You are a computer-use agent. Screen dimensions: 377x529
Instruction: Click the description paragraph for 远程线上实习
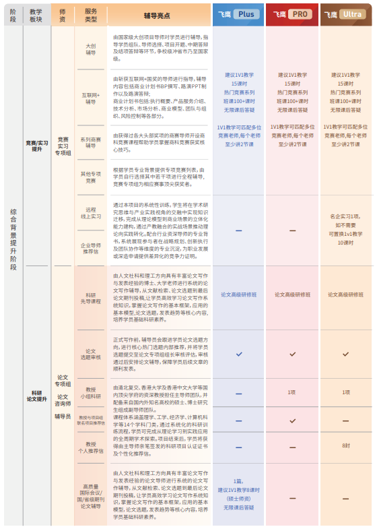pos(160,230)
